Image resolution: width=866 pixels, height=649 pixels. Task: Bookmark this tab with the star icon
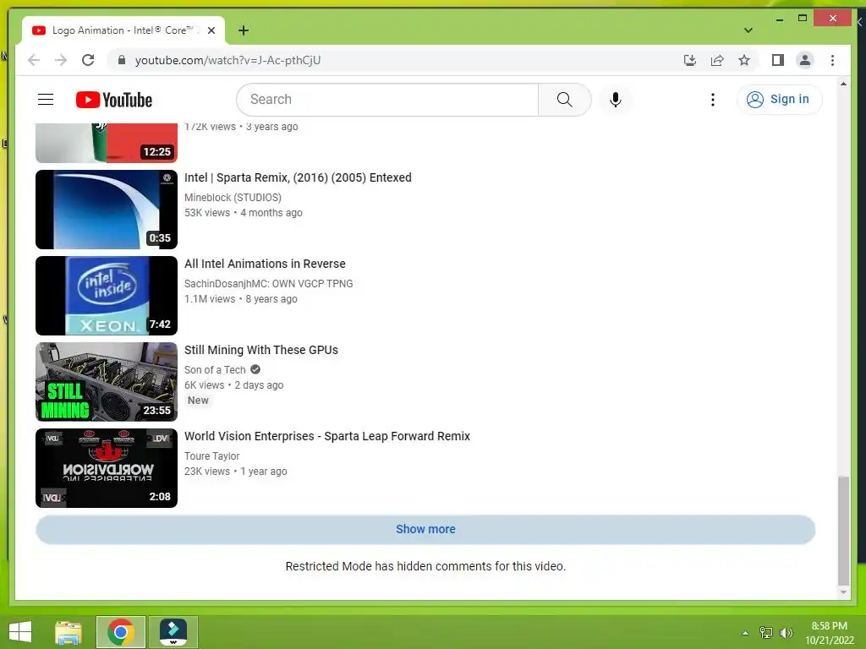coord(744,60)
